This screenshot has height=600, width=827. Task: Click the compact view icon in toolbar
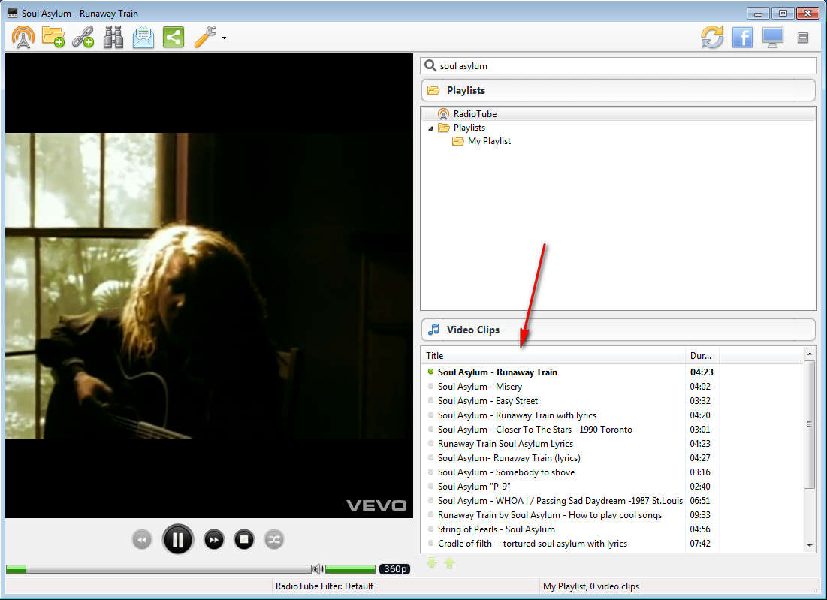(803, 38)
